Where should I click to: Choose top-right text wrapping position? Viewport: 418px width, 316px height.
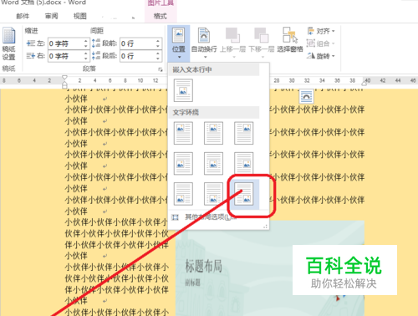pos(244,133)
